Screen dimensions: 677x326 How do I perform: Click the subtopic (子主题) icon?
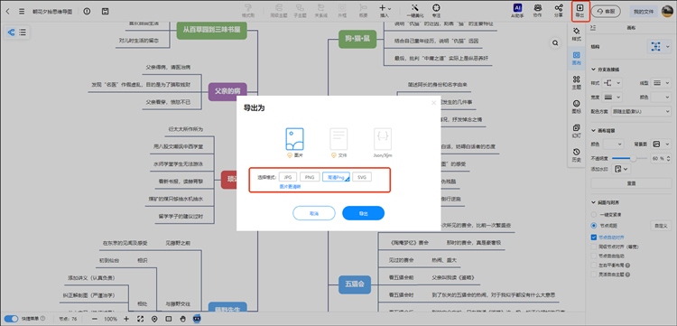click(x=300, y=10)
